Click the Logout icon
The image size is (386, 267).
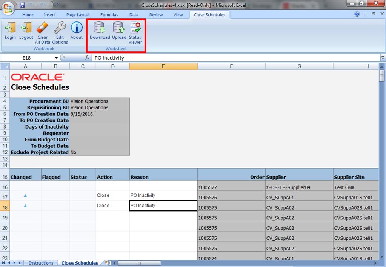click(x=26, y=28)
